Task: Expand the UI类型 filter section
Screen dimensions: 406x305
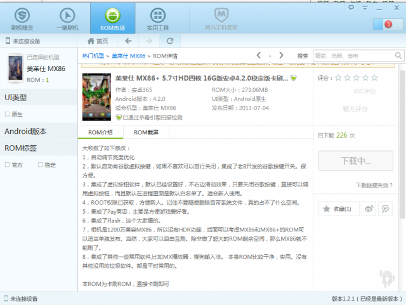Action: click(x=39, y=98)
